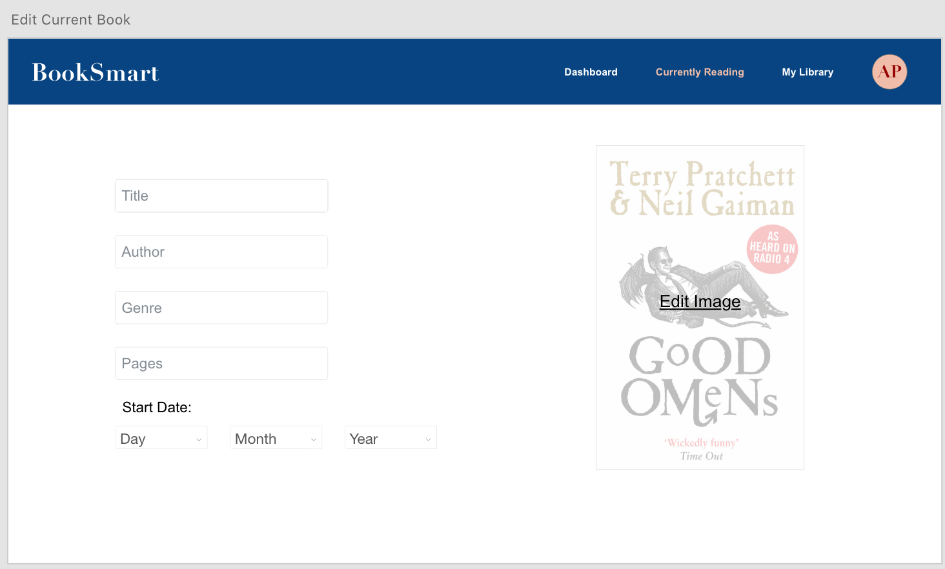
Task: Click the Pages input field
Action: click(221, 364)
